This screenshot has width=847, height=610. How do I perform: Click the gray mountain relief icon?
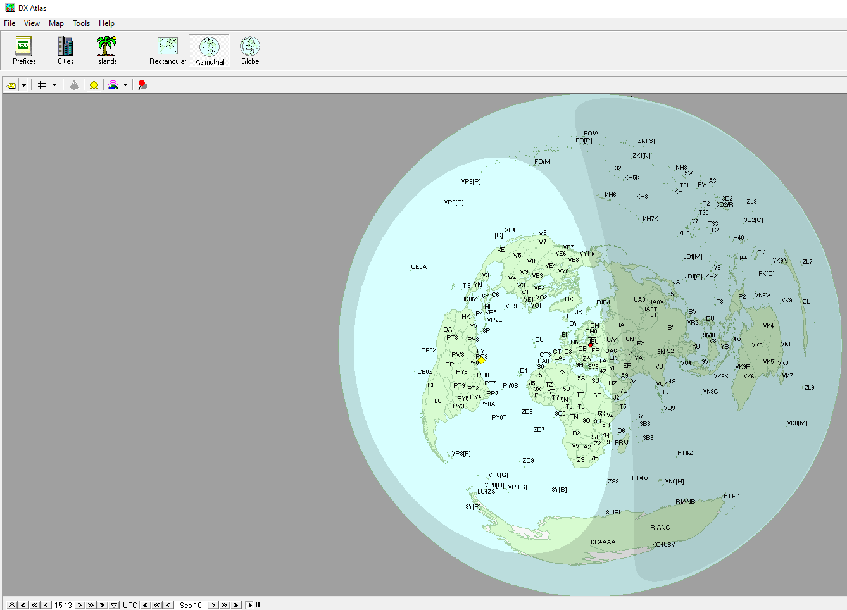(x=75, y=85)
